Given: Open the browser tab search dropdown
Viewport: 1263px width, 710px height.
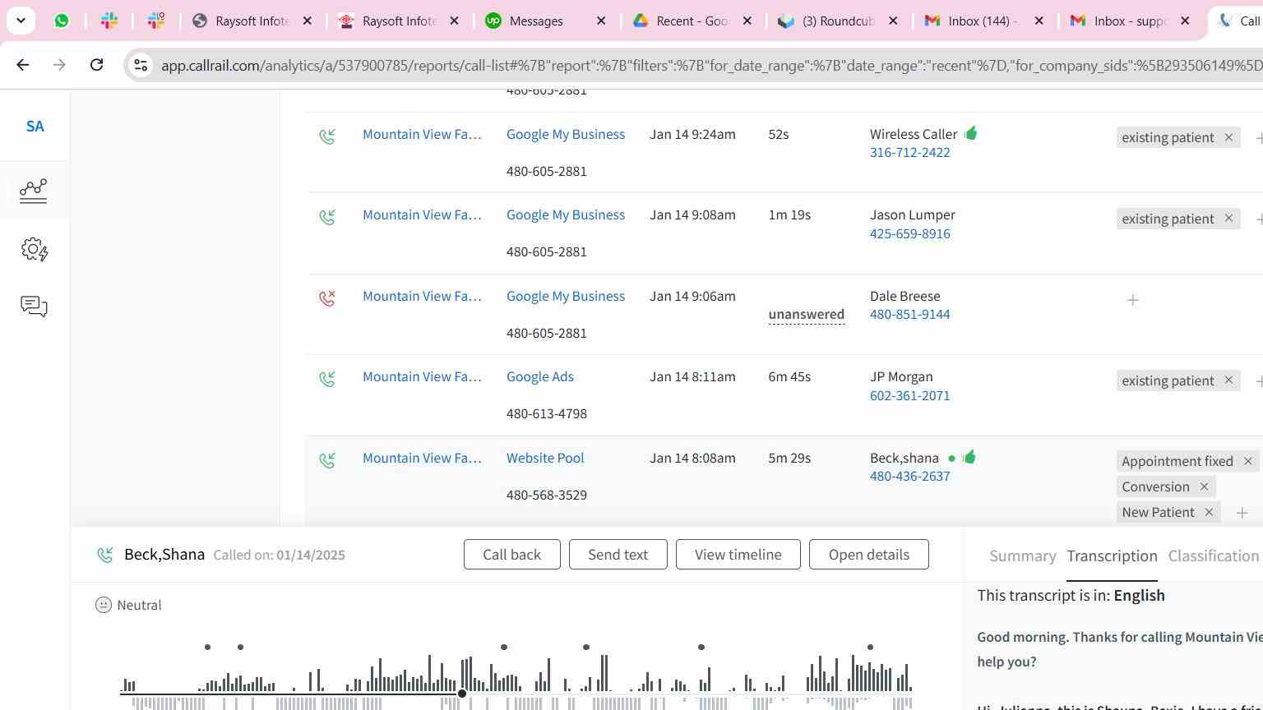Looking at the screenshot, I should pos(21,21).
